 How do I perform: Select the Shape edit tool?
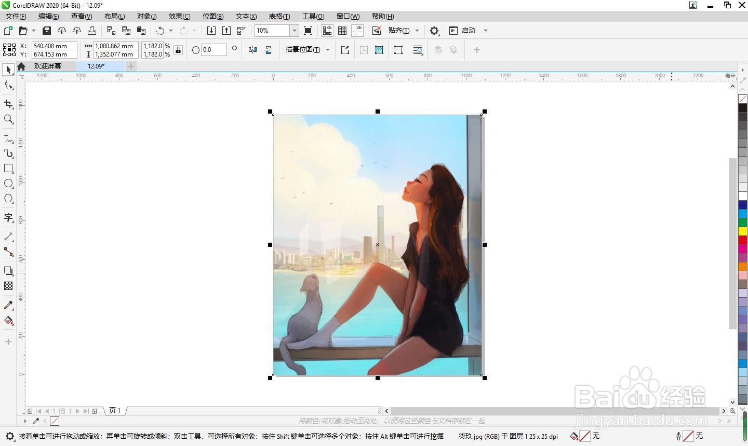tap(8, 85)
